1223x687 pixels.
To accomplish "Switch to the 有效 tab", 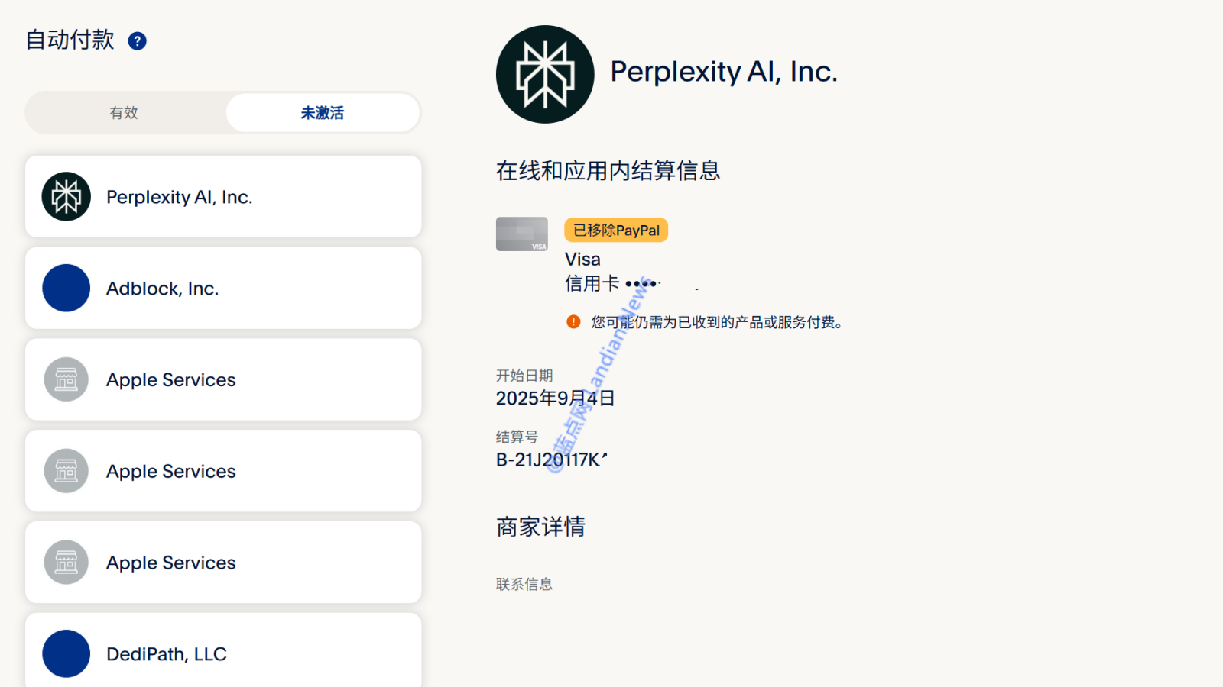I will pos(124,113).
